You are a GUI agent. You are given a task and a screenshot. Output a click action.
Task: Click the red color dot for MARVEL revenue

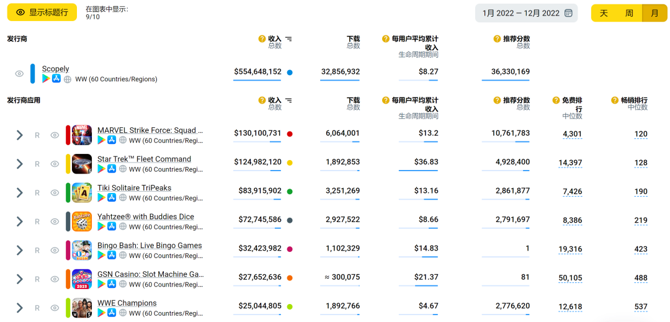pos(290,134)
